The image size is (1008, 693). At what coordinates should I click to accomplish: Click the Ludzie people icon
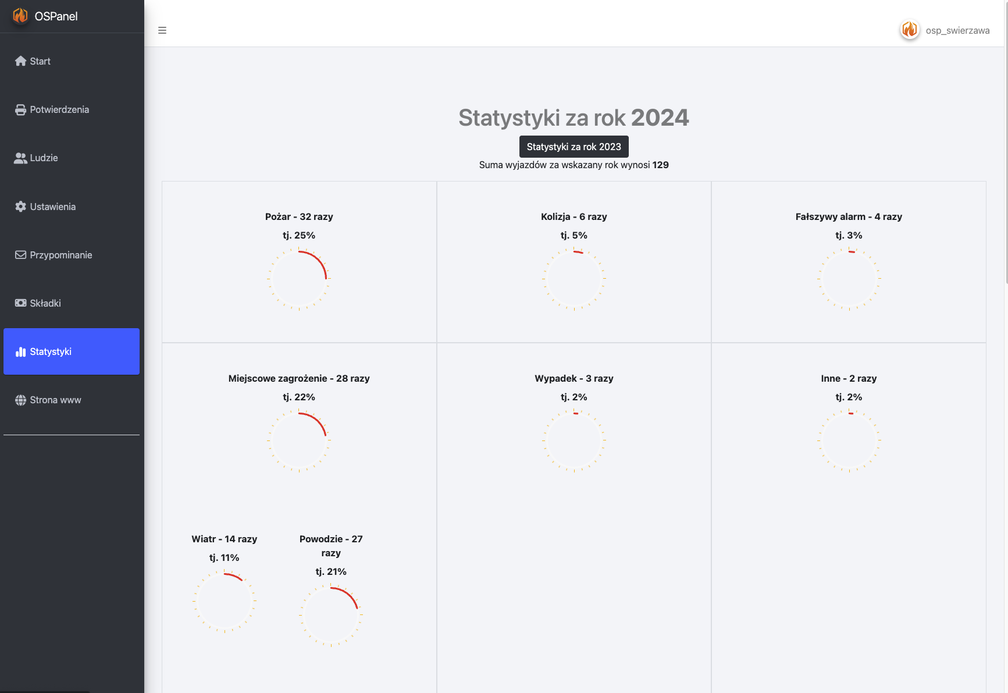coord(21,158)
